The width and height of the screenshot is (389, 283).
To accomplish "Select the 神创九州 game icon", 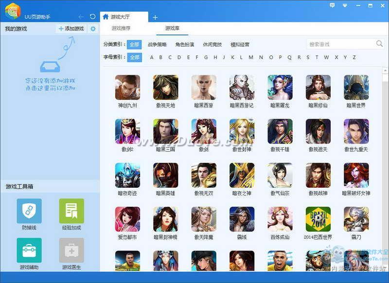I will coord(127,88).
